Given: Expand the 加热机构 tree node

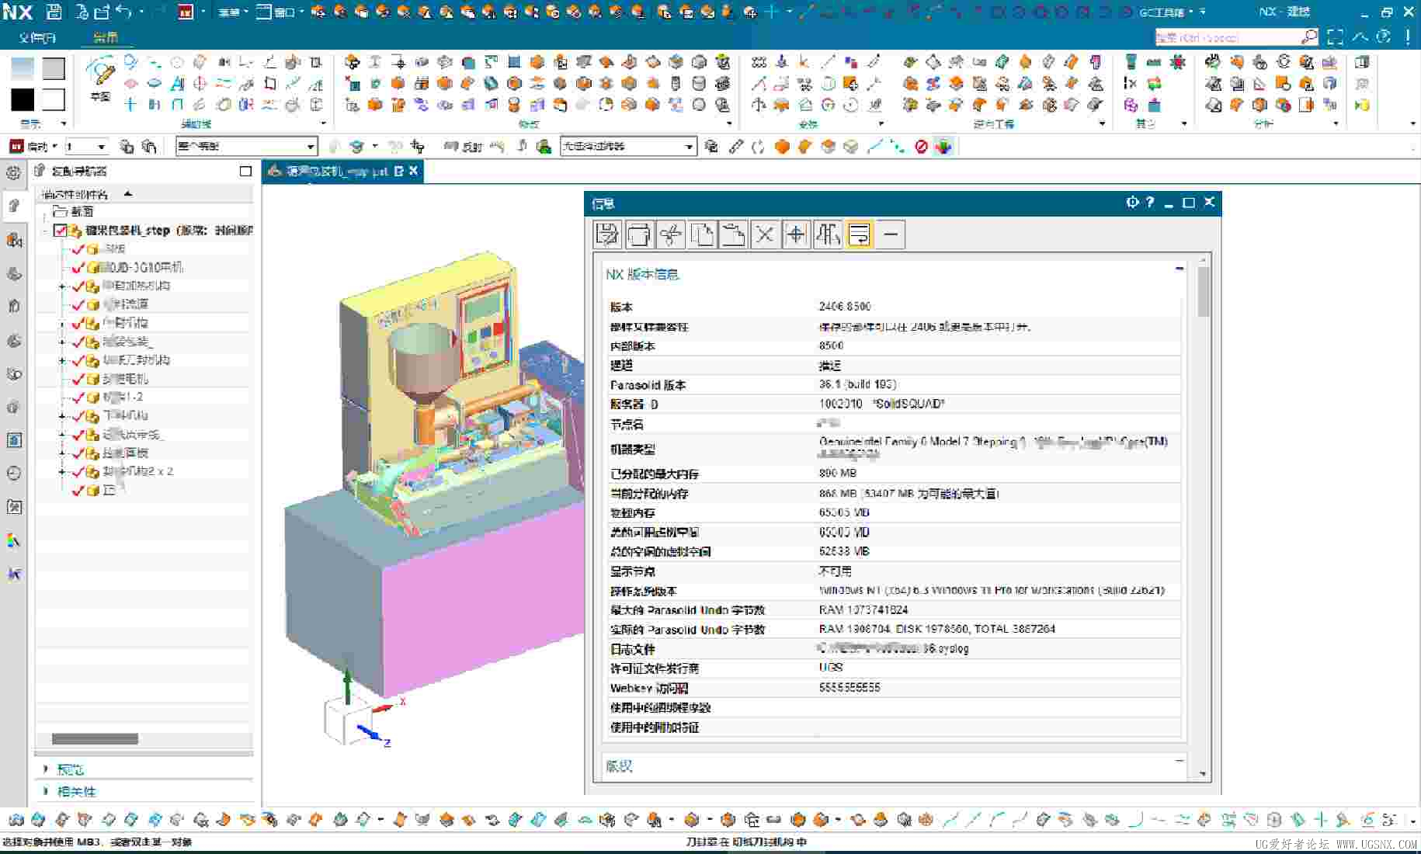Looking at the screenshot, I should pos(62,286).
